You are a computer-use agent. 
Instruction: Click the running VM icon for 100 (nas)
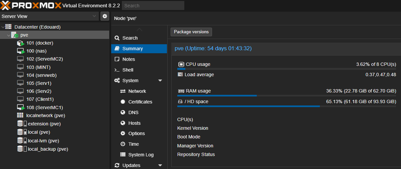click(21, 51)
